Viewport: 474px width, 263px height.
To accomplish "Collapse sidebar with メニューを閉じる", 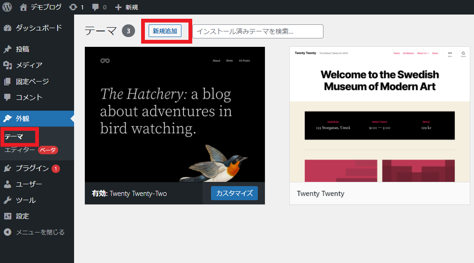I will click(x=40, y=232).
